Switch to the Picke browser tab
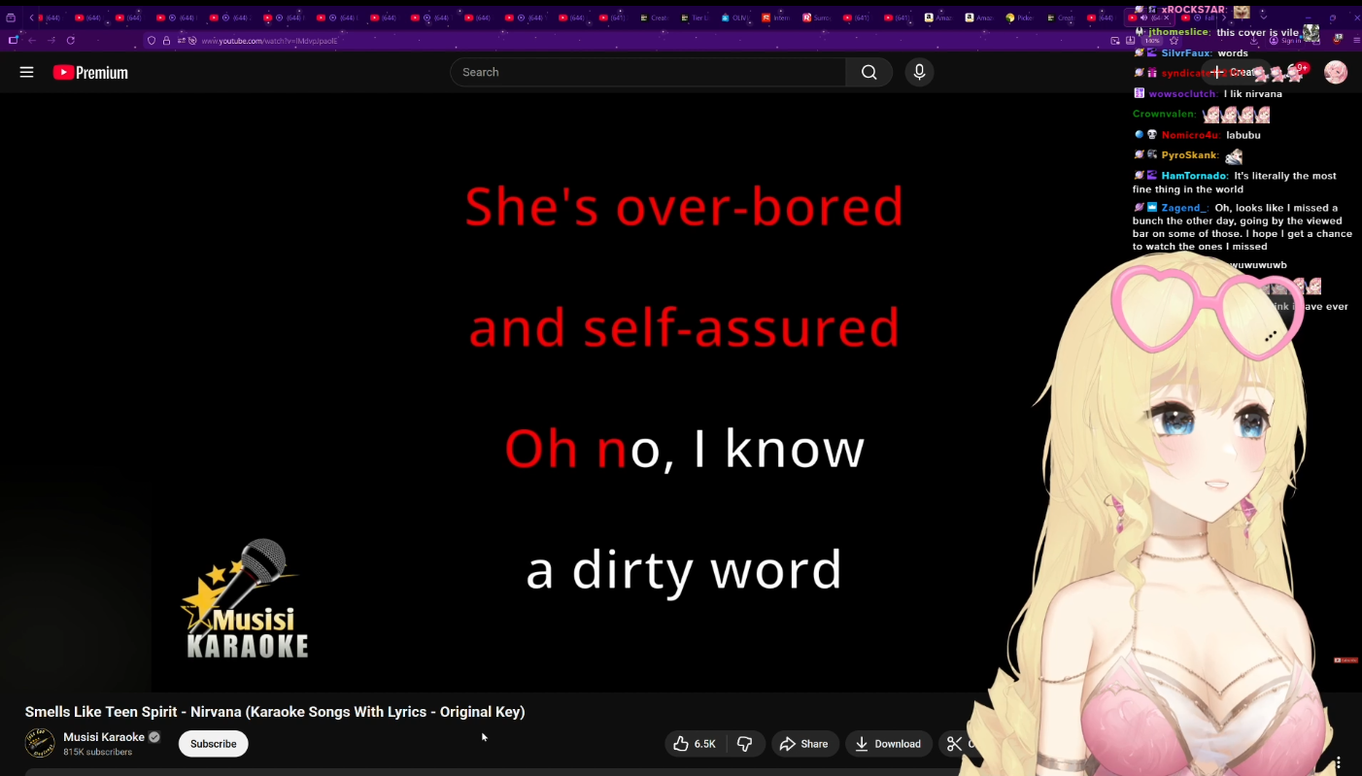The width and height of the screenshot is (1362, 776). (x=1019, y=17)
